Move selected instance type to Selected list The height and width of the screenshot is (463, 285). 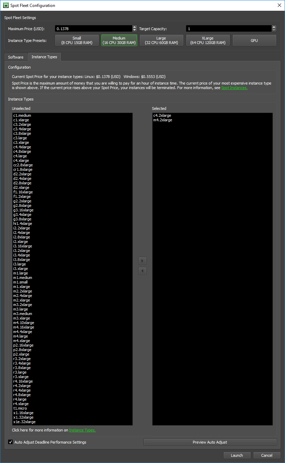142,261
